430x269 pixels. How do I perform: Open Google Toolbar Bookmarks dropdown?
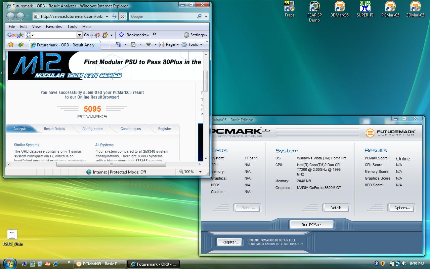pos(134,35)
